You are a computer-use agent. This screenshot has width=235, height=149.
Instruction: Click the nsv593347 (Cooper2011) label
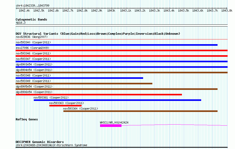pos(33,59)
